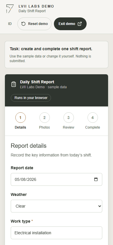Screen dimensions: 113x245
Task: Click the task instruction heading text
Action: click(51, 49)
